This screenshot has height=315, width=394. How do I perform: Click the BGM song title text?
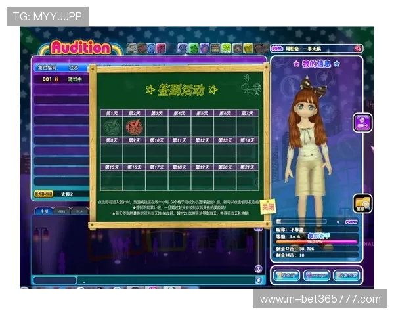point(303,49)
